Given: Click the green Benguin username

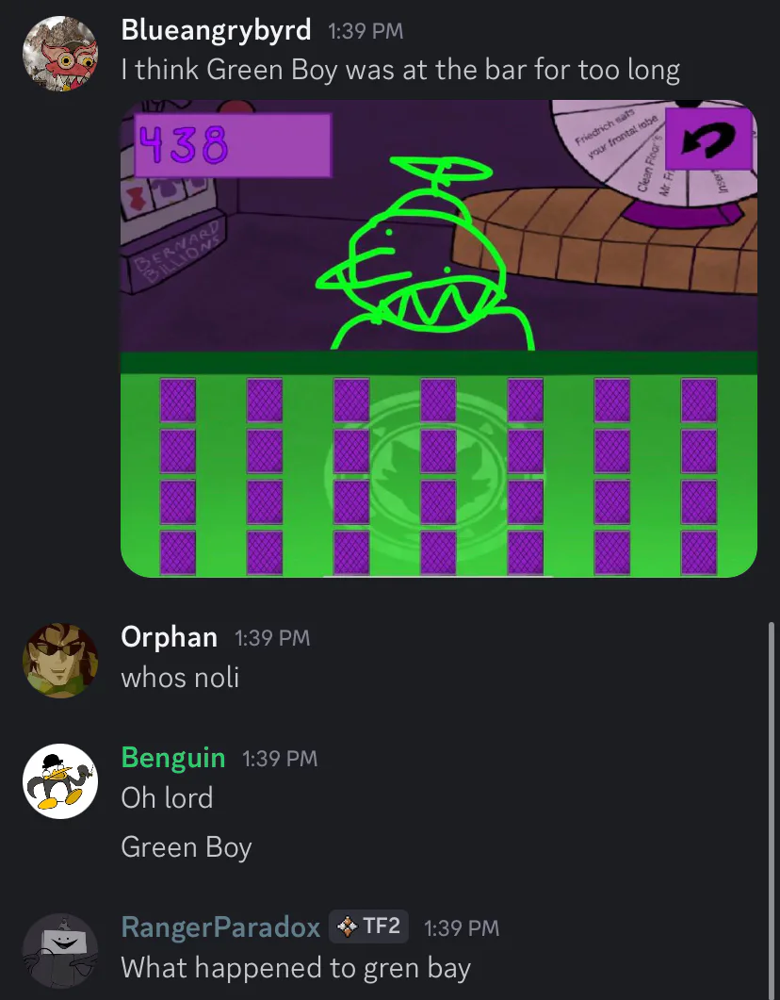Looking at the screenshot, I should tap(173, 758).
